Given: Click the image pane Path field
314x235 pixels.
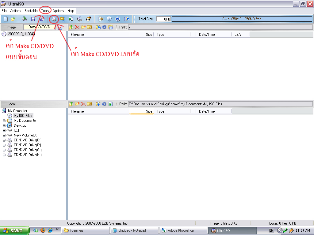Looking at the screenshot, I should click(220, 27).
